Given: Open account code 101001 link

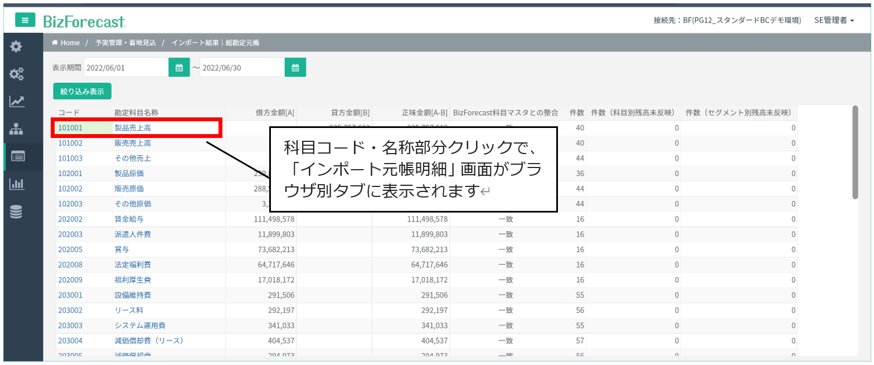Looking at the screenshot, I should pyautogui.click(x=70, y=128).
